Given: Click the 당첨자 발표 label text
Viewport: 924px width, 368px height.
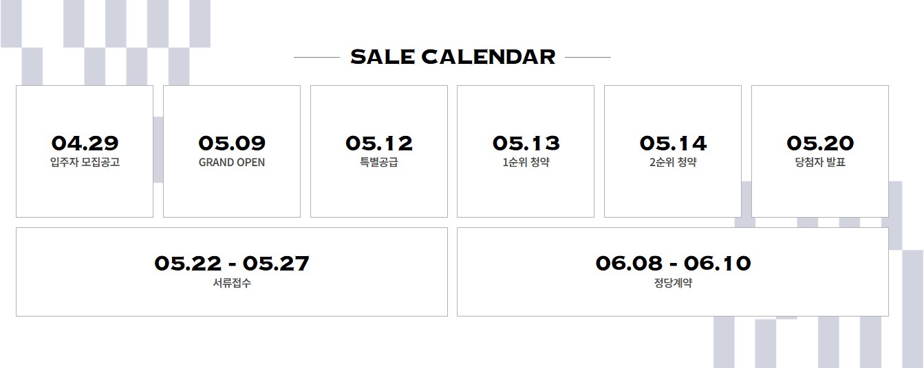Looking at the screenshot, I should [x=820, y=163].
